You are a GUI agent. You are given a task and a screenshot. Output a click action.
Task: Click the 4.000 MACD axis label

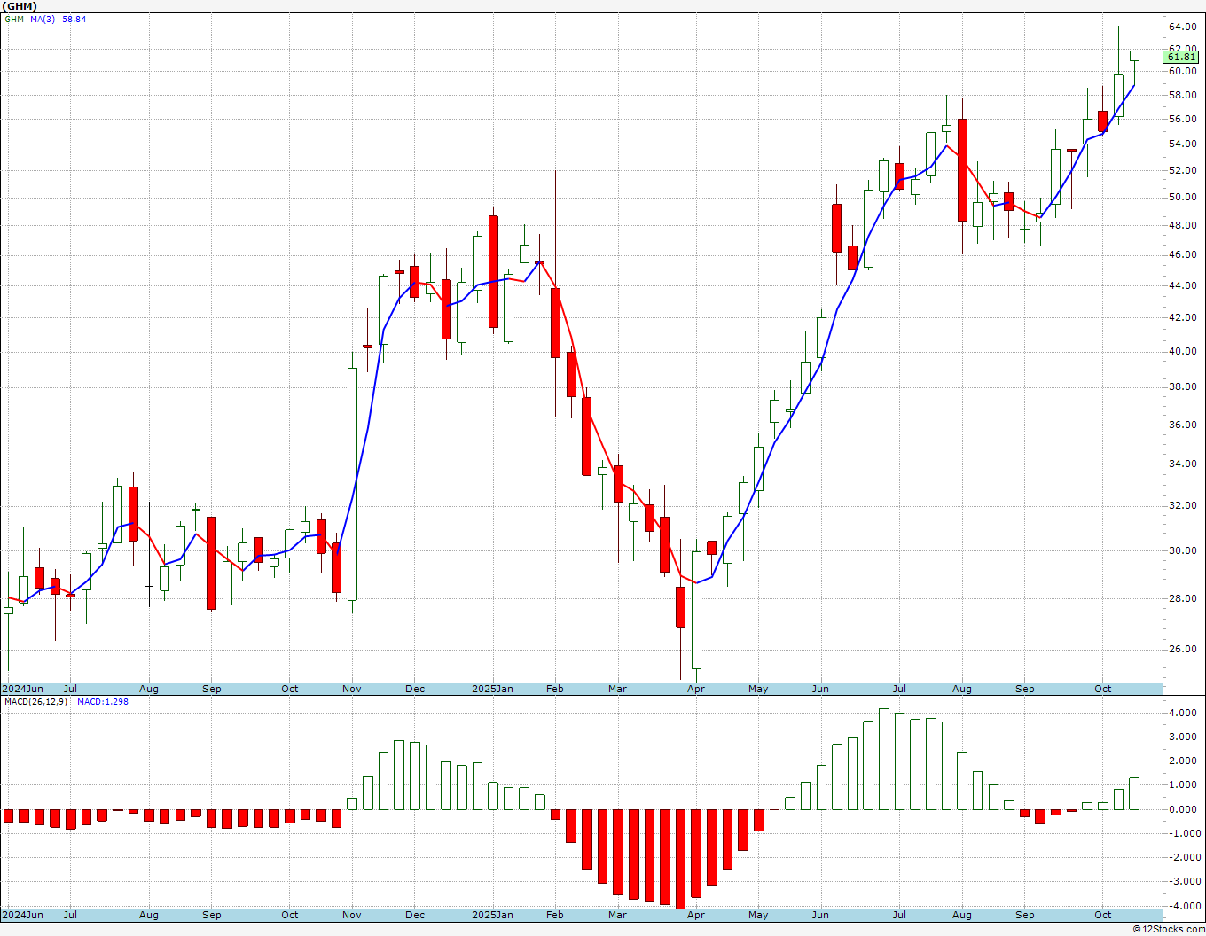point(1184,713)
